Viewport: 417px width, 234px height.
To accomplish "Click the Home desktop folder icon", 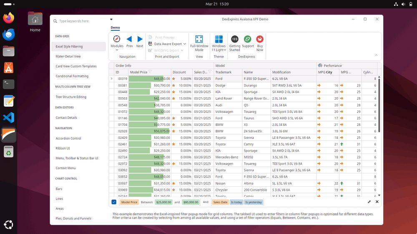I will coord(35,19).
